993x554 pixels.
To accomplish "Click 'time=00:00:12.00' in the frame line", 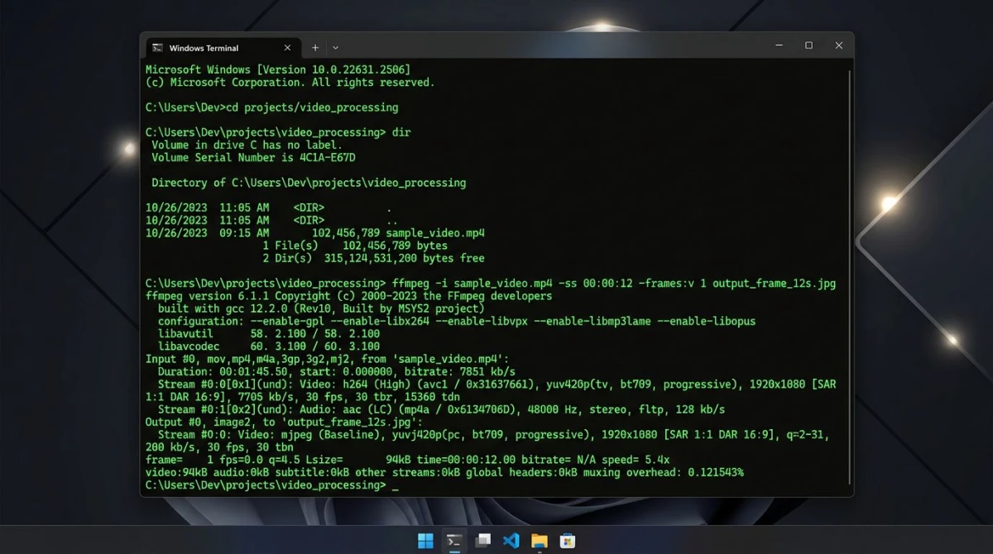I will tap(467, 460).
